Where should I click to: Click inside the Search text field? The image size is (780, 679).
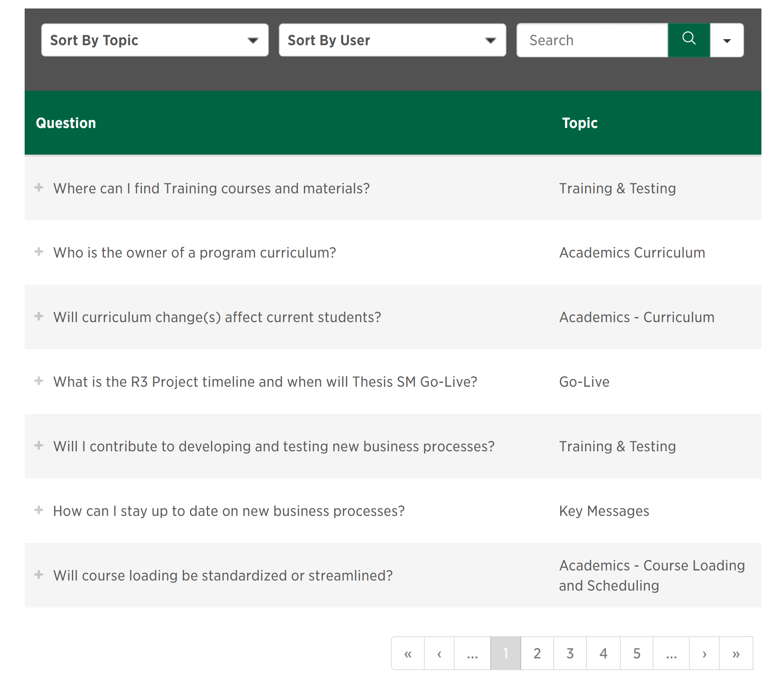590,40
